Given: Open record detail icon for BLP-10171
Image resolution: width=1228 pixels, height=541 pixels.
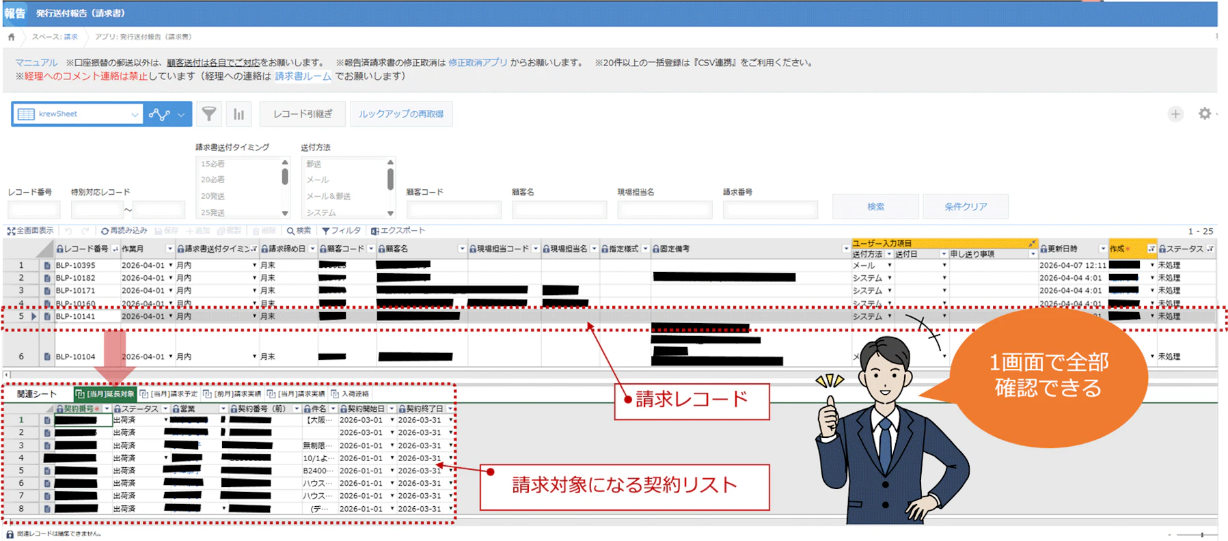Looking at the screenshot, I should click(47, 290).
